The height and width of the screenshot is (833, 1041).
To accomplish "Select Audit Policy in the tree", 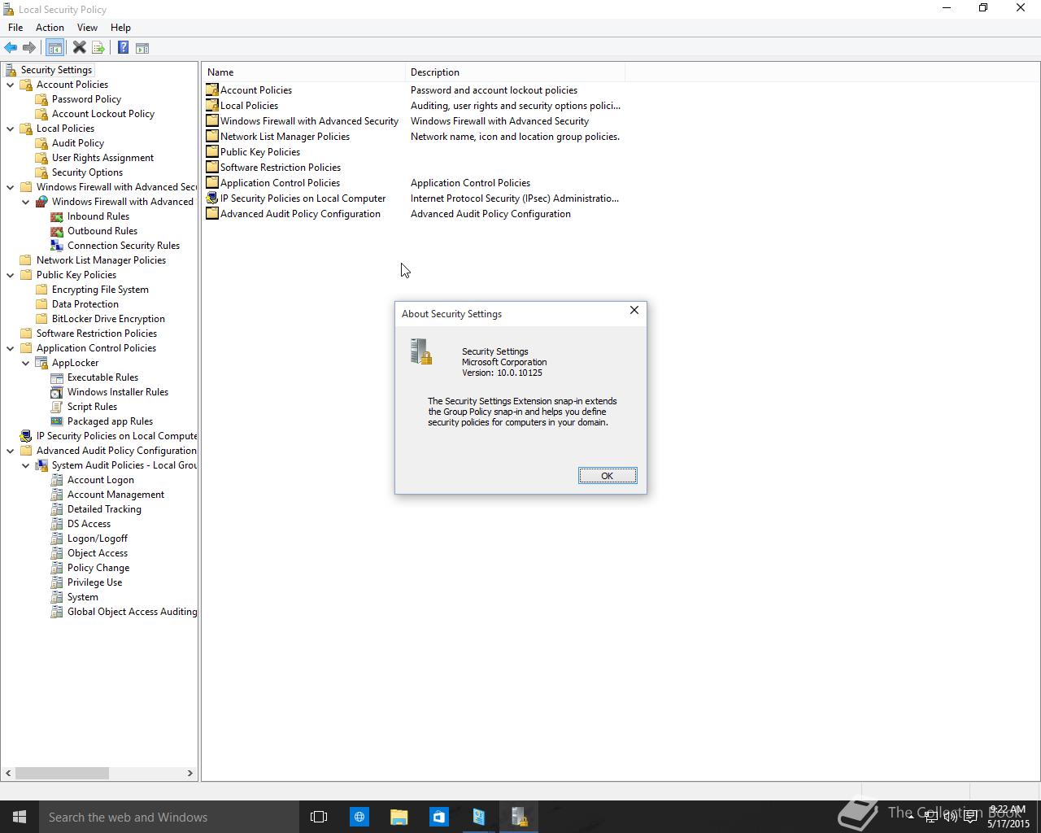I will [x=78, y=143].
